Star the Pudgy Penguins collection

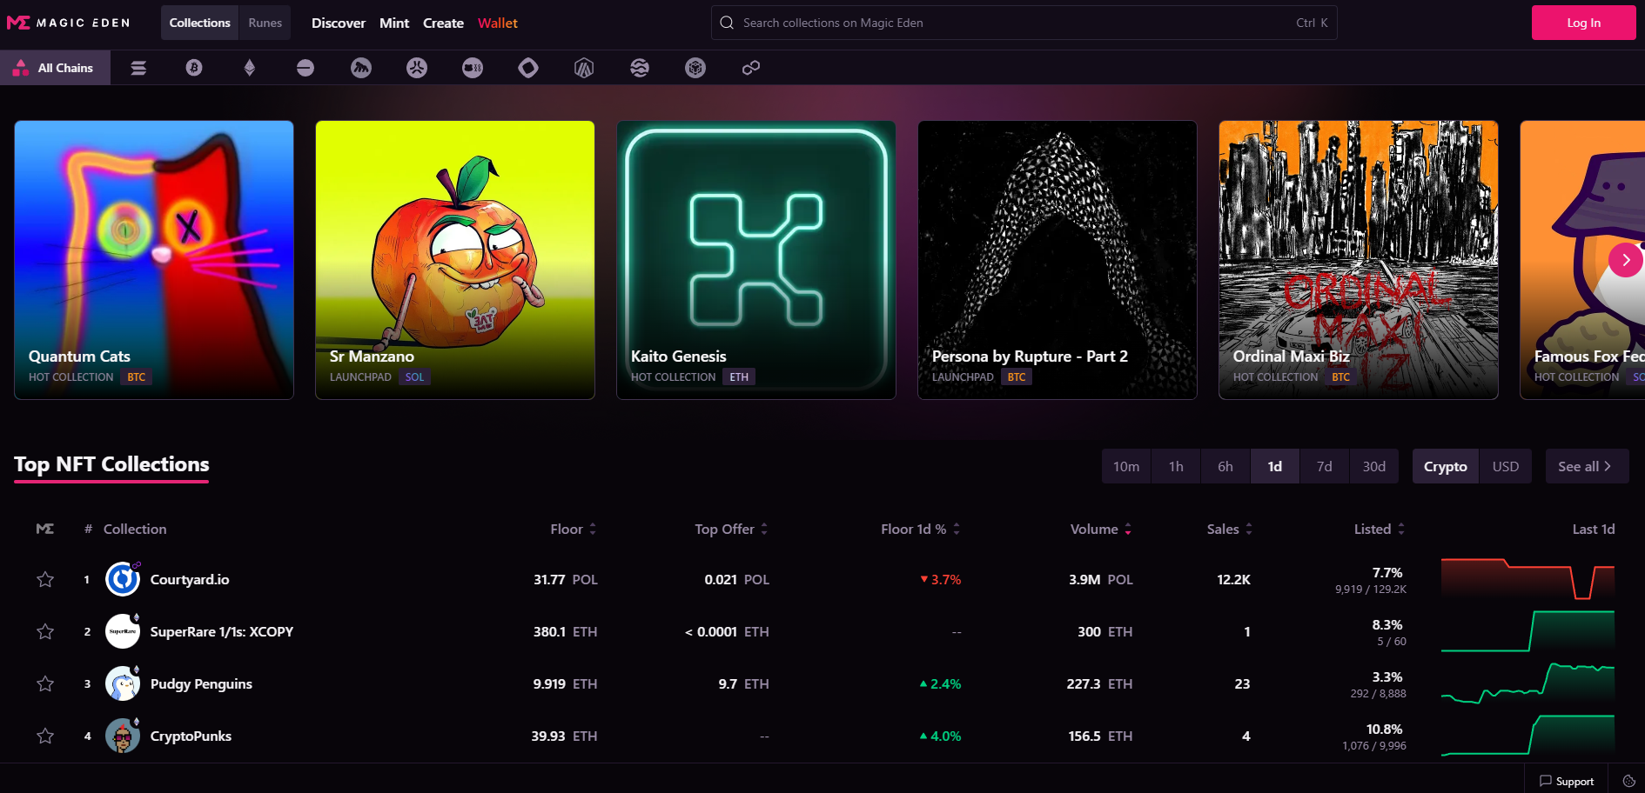pos(45,684)
